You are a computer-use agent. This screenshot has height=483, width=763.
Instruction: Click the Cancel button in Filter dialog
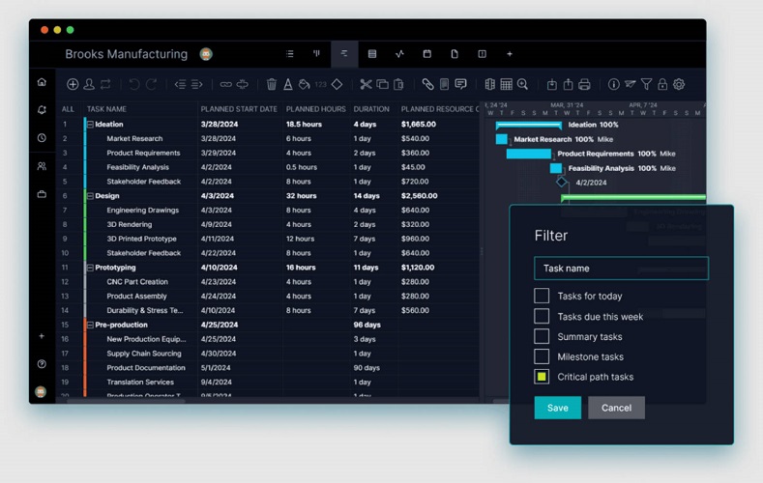coord(616,408)
